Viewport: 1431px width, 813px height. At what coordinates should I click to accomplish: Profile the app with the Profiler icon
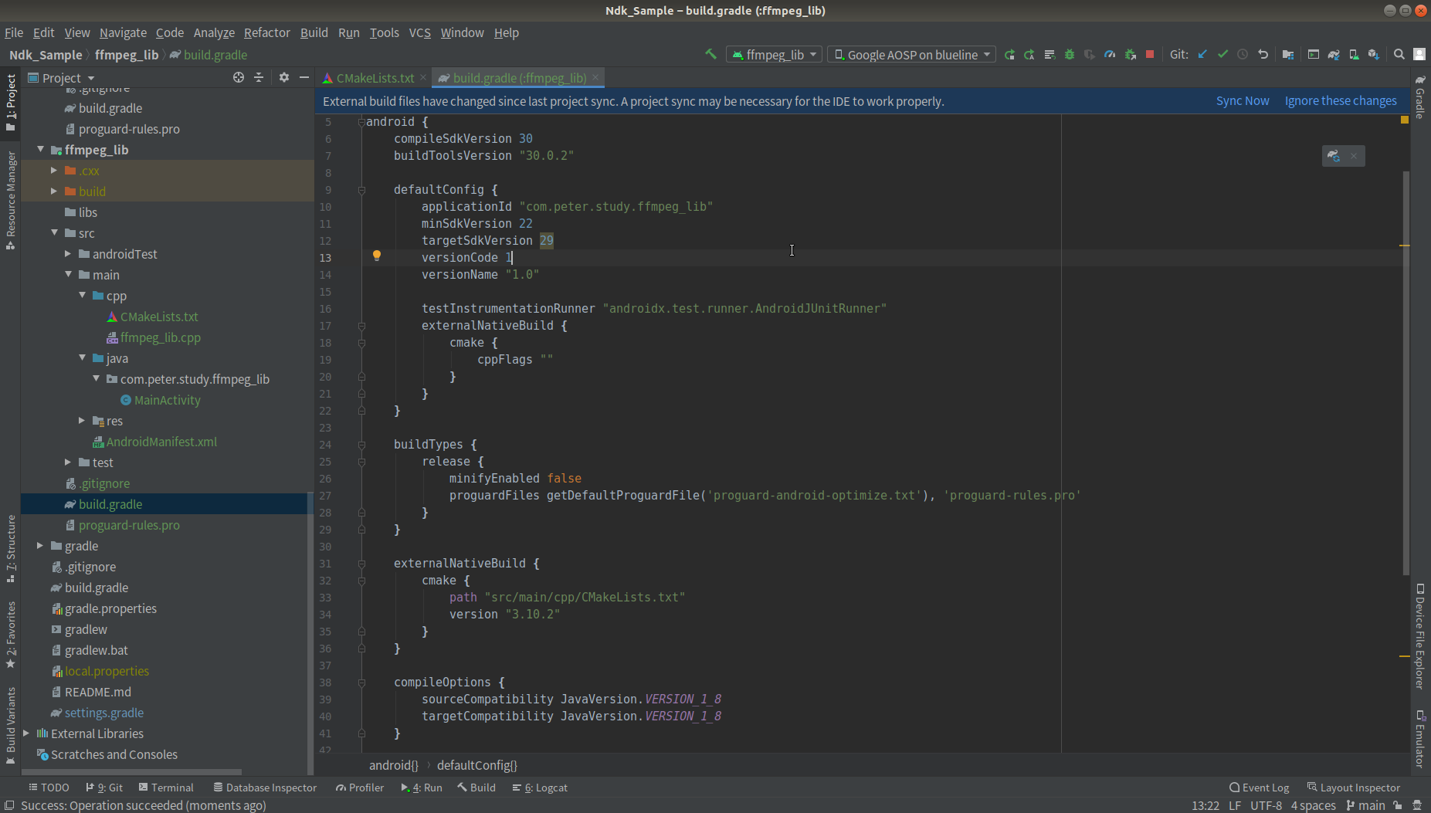(1110, 54)
